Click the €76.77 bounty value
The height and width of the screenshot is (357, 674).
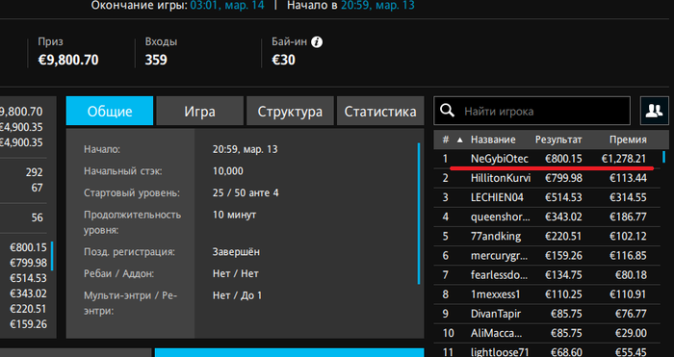(x=631, y=314)
